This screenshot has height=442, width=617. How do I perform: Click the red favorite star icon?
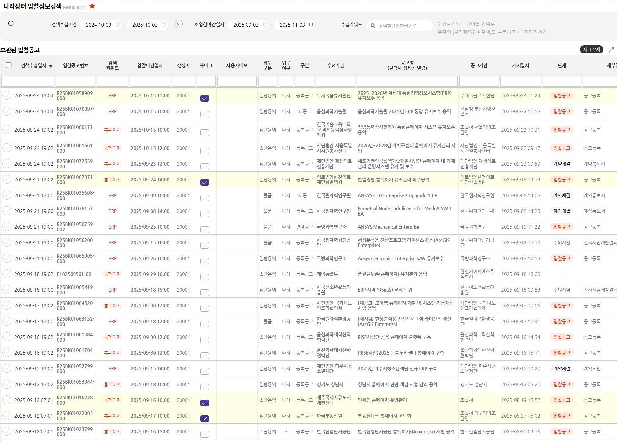tap(92, 6)
